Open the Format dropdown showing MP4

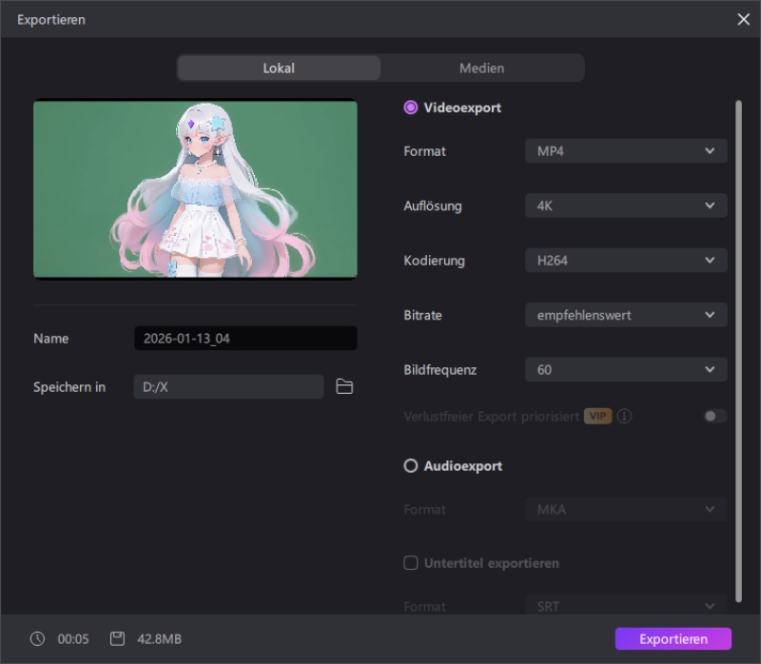pos(626,151)
